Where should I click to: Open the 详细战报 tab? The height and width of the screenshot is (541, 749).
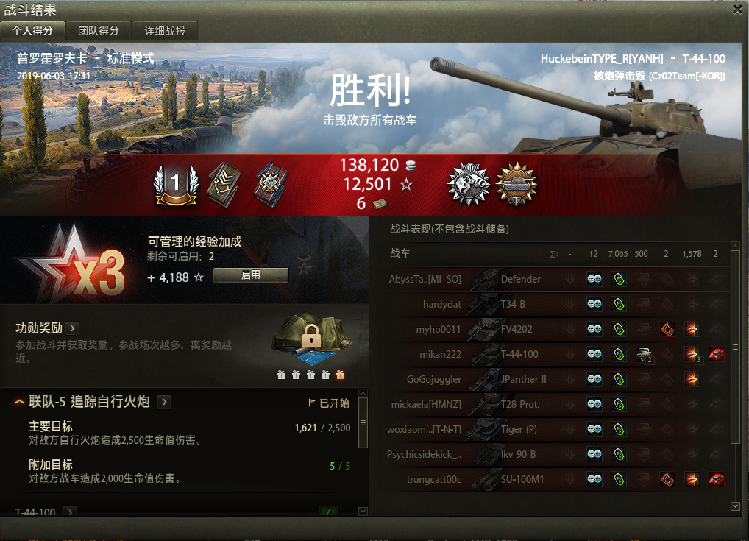click(165, 31)
